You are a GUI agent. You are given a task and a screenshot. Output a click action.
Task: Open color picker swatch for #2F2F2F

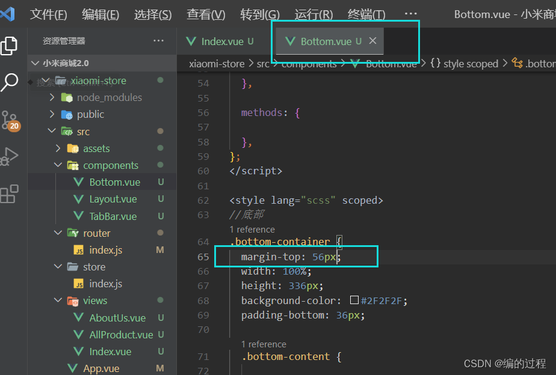(x=354, y=300)
